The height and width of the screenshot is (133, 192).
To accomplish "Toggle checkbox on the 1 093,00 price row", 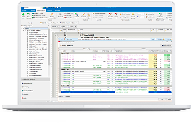I will point(171,57).
